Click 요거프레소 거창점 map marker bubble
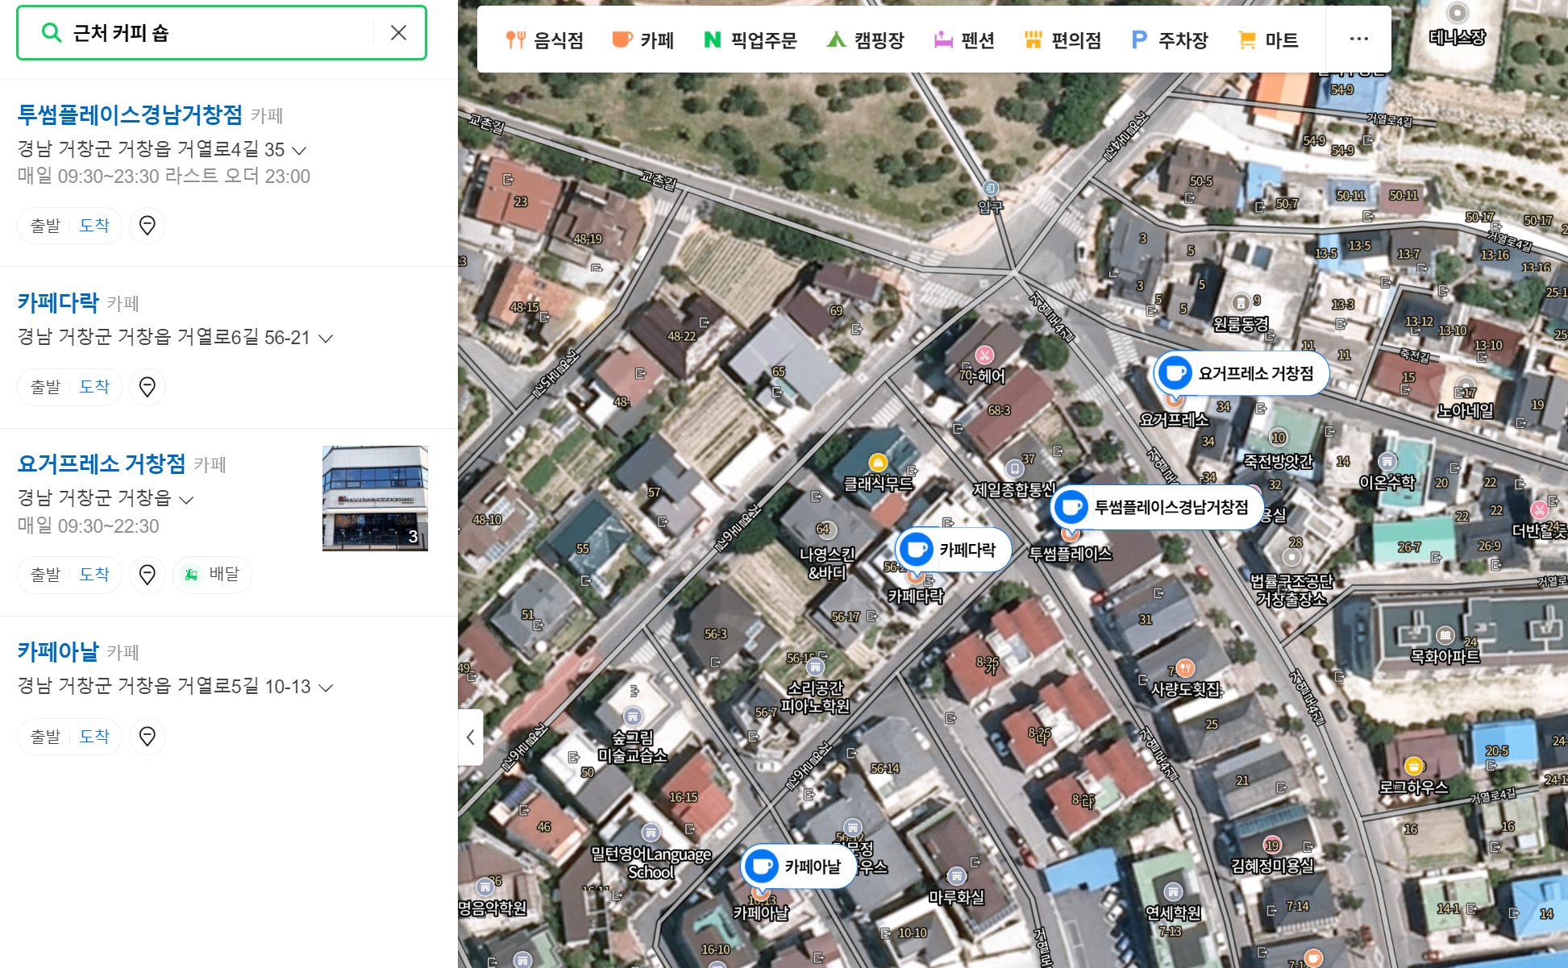The width and height of the screenshot is (1568, 968). [1242, 373]
